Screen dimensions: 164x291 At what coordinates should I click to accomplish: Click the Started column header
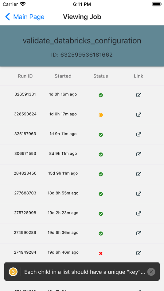click(x=63, y=76)
